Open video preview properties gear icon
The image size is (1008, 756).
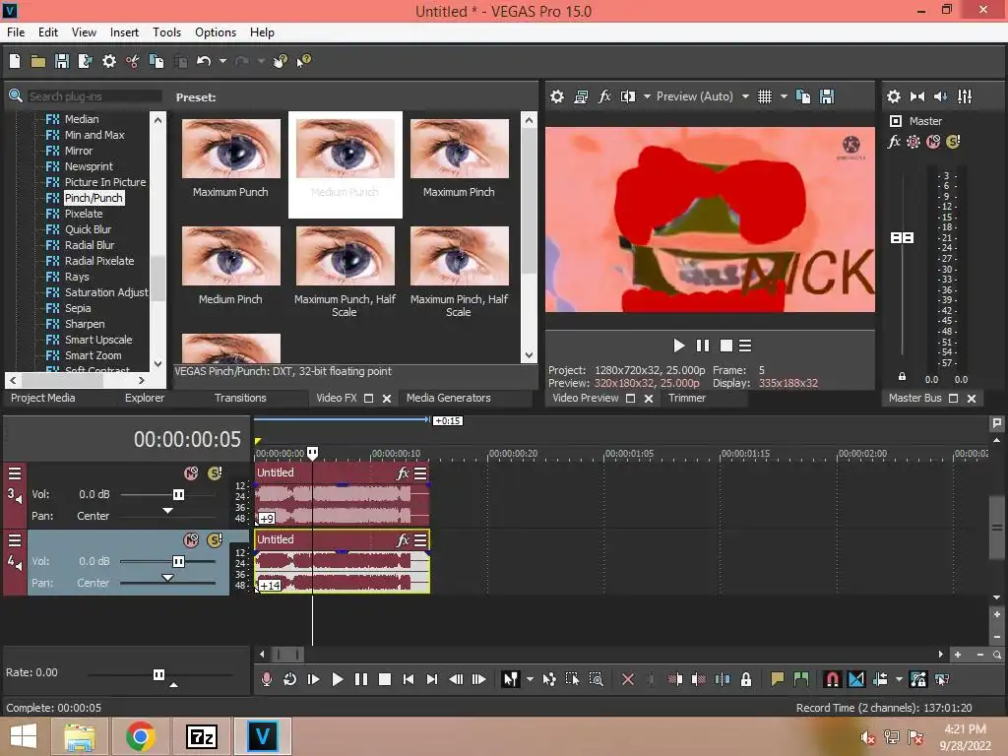pos(557,96)
